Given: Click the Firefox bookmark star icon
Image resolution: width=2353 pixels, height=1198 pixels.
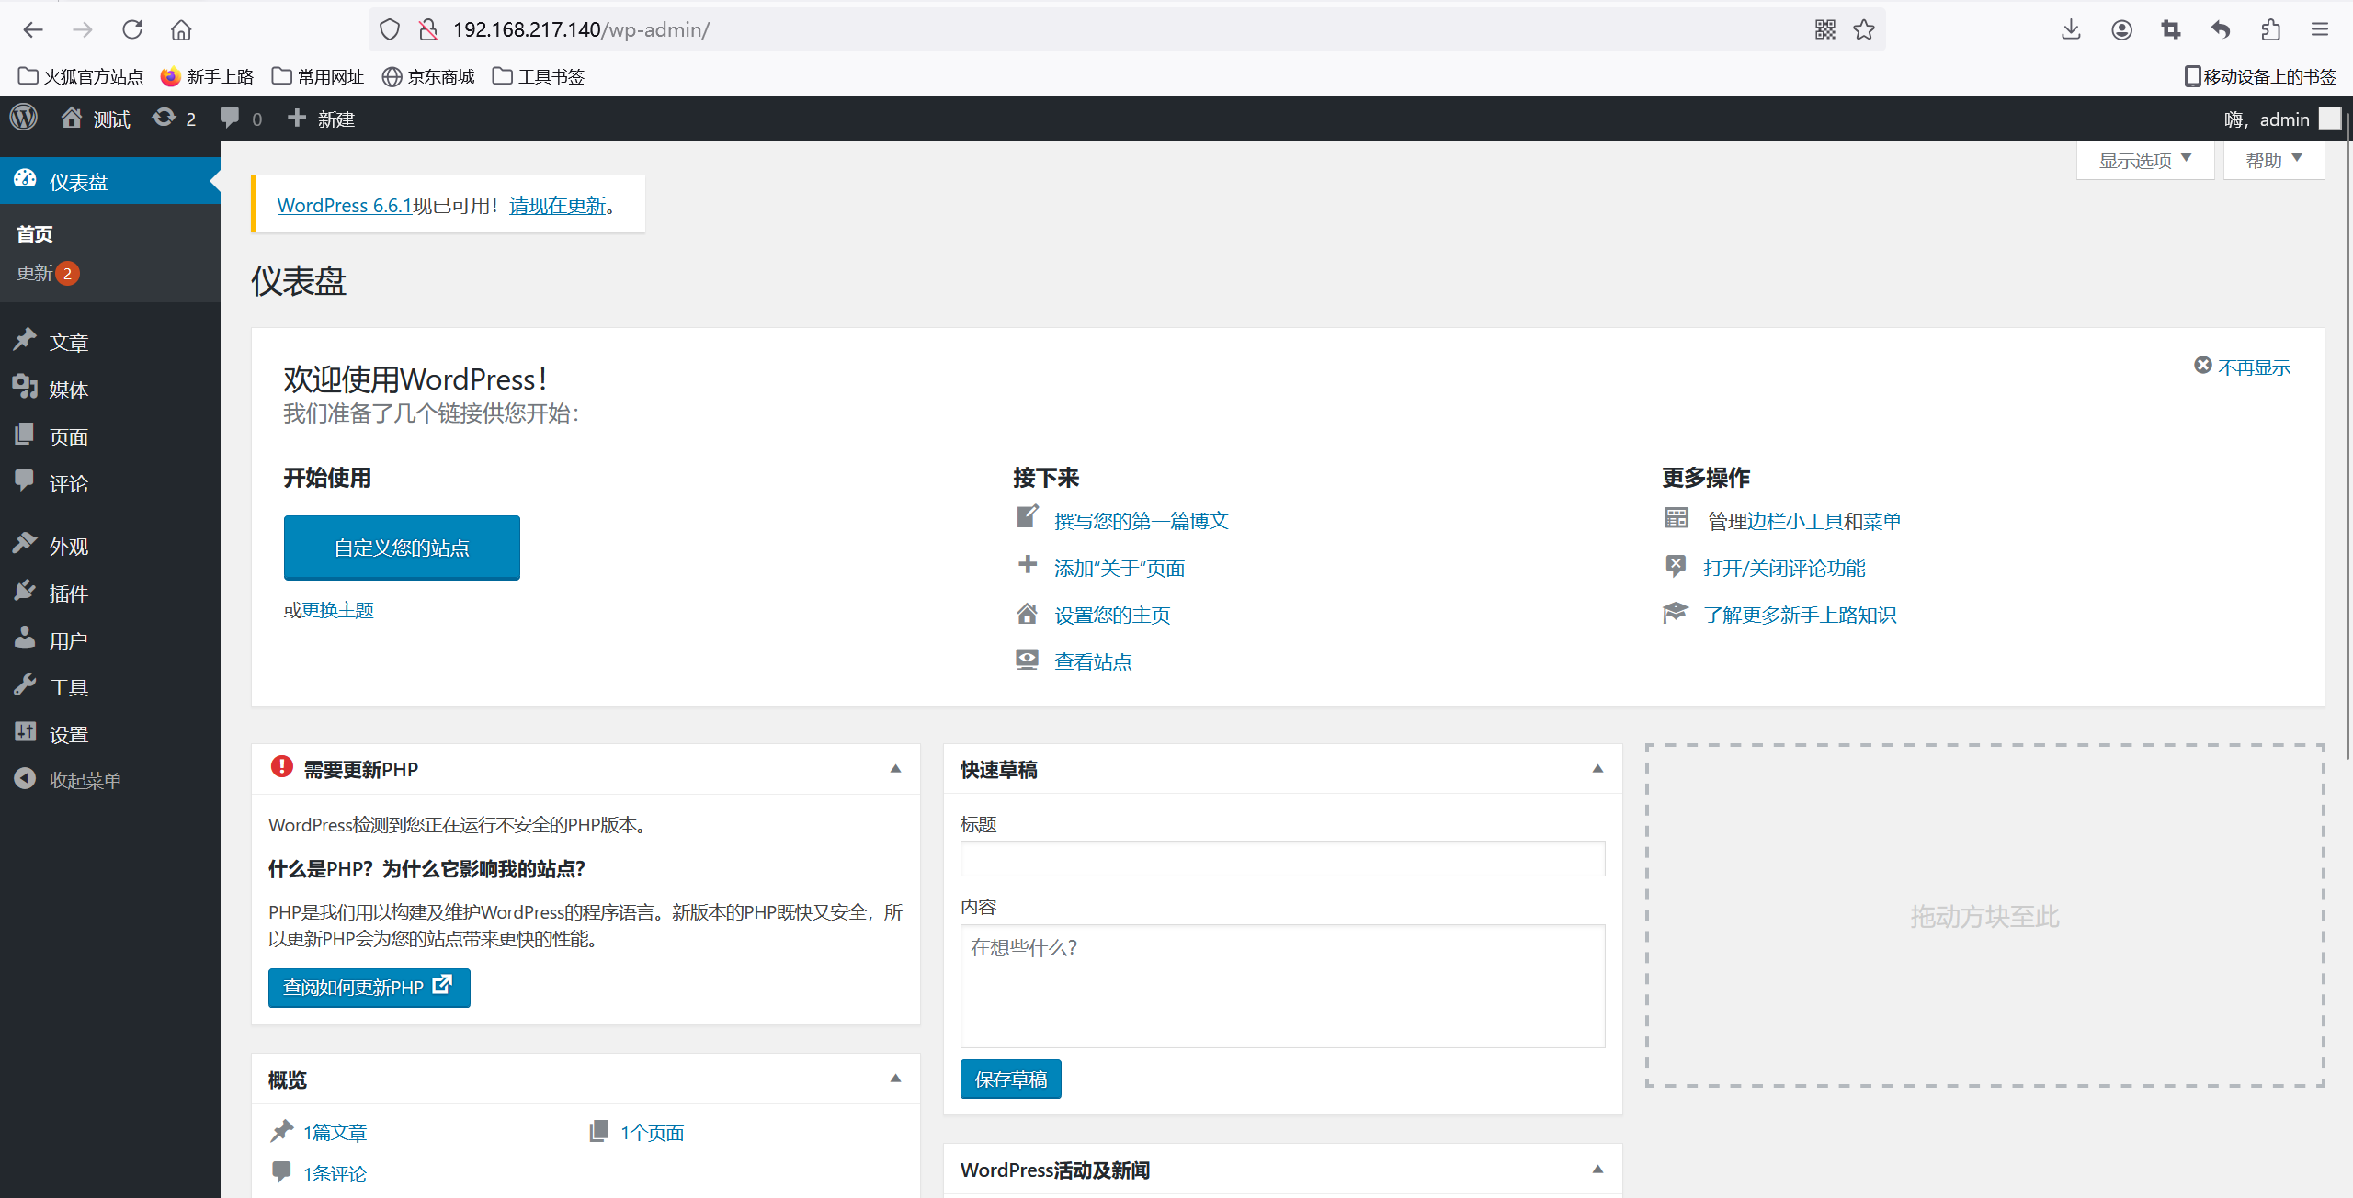Looking at the screenshot, I should 1864,29.
